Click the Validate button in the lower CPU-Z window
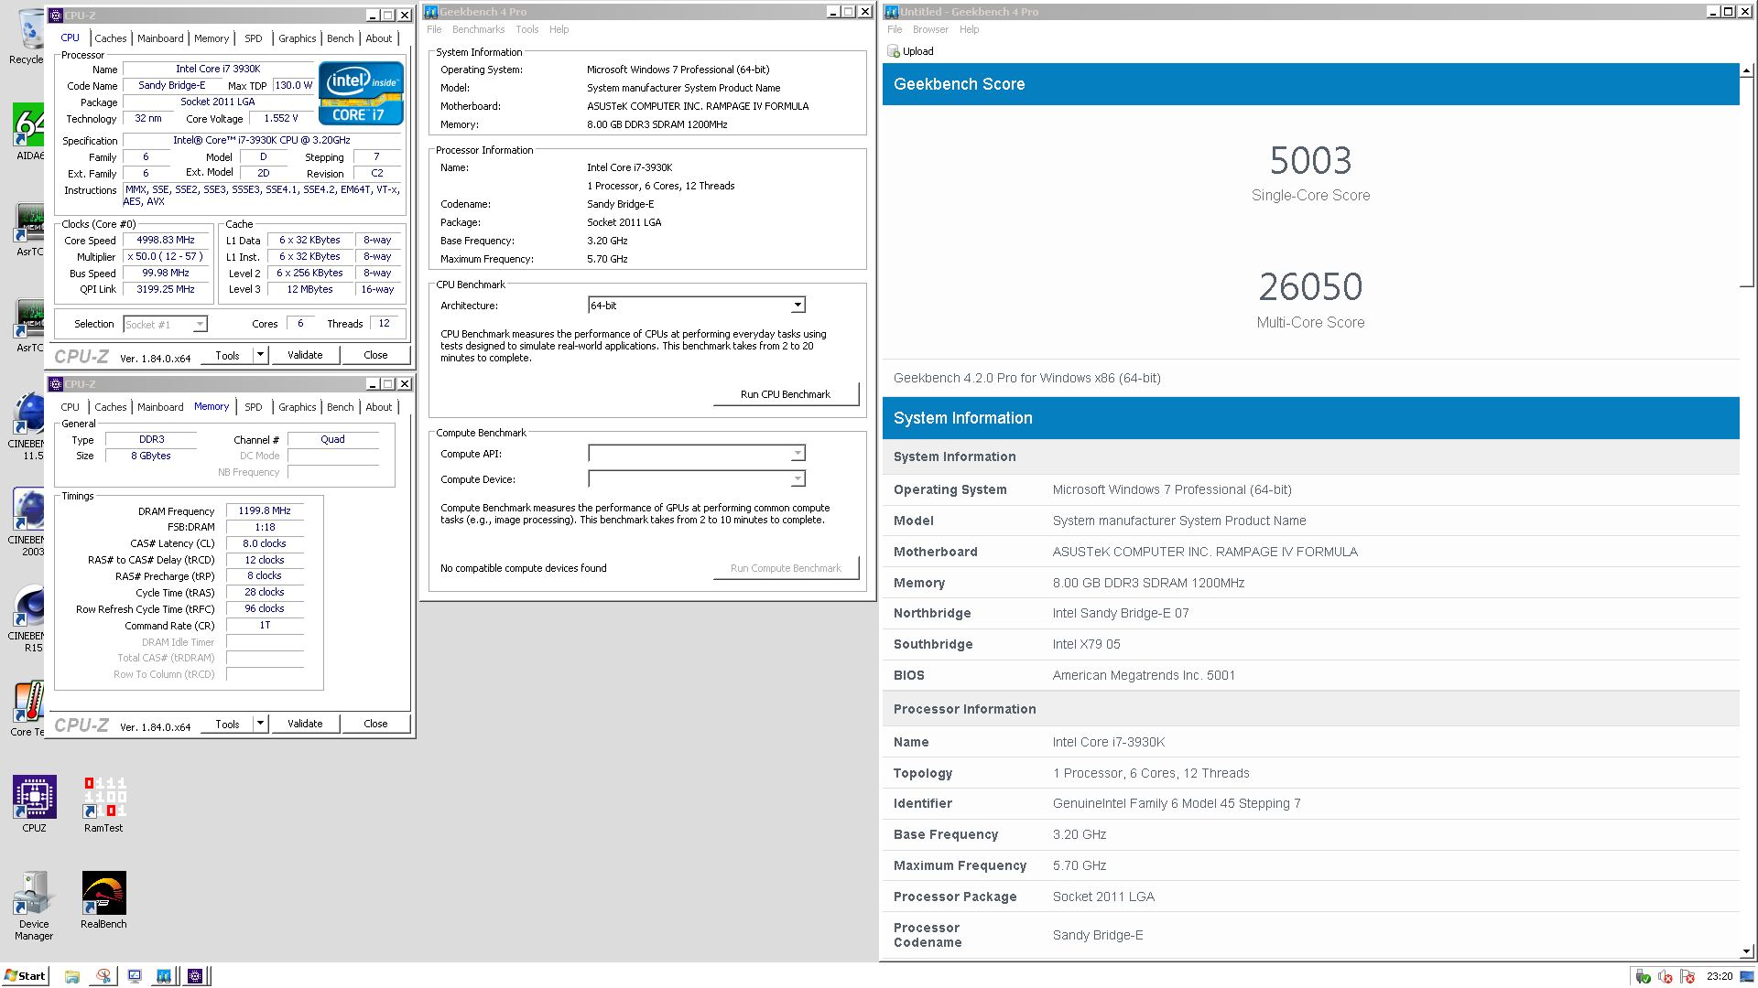Viewport: 1758px width, 988px height. point(305,724)
